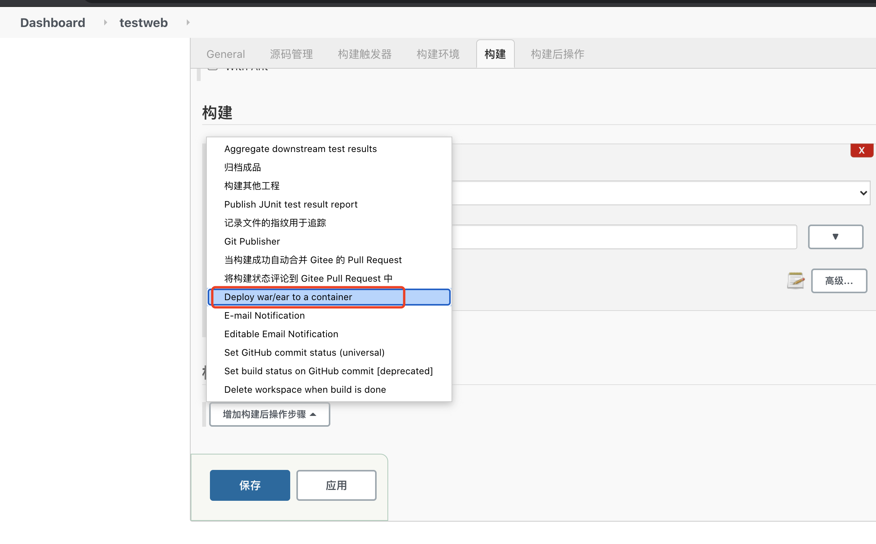Select Deploy war/ear to a container
This screenshot has width=876, height=544.
pos(288,297)
